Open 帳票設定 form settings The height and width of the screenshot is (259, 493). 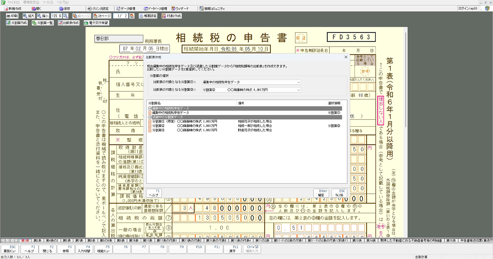(x=148, y=16)
